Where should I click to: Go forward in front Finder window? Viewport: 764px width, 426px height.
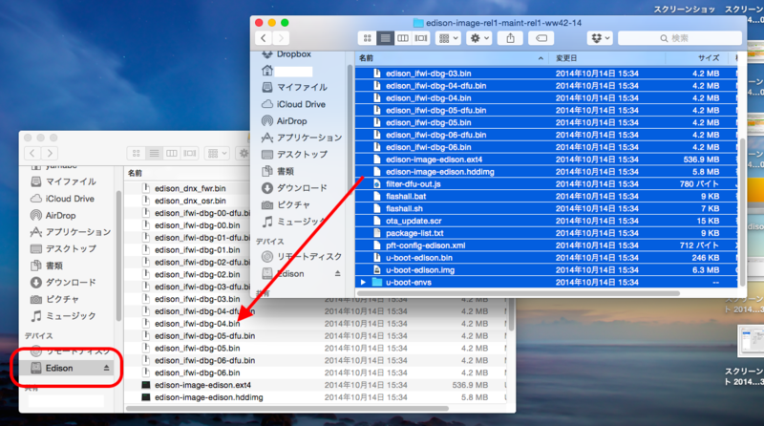click(281, 38)
